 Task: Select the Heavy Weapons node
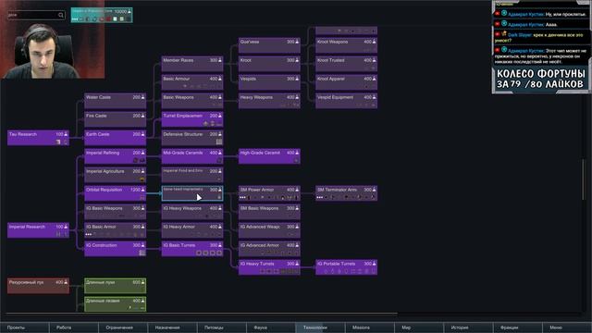tap(269, 101)
